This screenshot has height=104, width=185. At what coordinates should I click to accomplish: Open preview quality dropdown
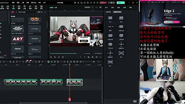click(89, 7)
